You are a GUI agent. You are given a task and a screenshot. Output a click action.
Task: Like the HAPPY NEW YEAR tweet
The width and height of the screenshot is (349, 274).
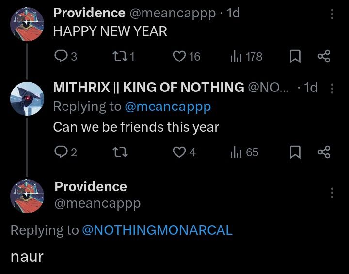click(187, 56)
